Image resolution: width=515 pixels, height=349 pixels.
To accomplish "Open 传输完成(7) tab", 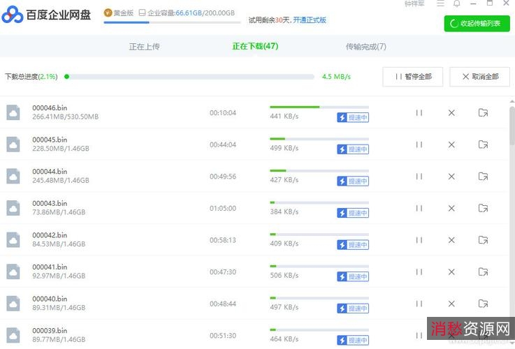I will coord(366,47).
